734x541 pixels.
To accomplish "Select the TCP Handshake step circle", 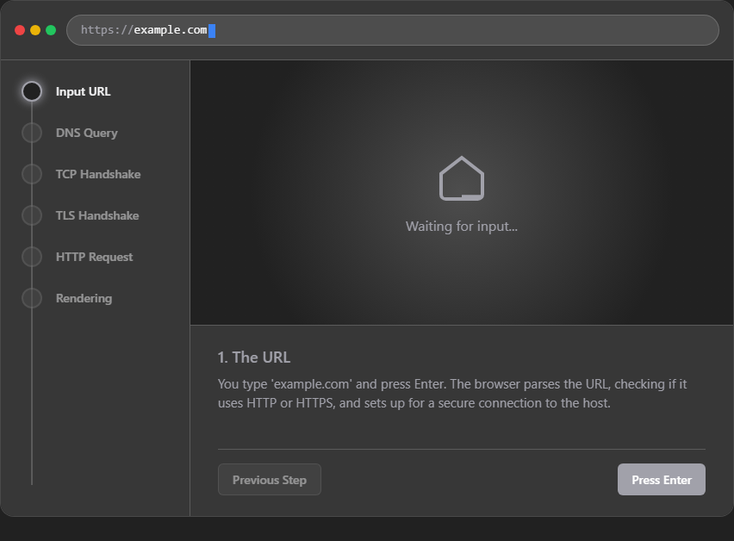I will [32, 174].
